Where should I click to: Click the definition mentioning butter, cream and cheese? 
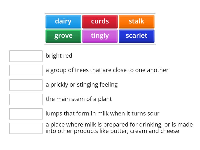coord(119,128)
